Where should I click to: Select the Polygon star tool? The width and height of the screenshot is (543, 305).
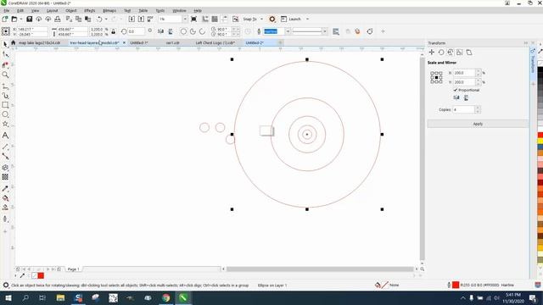[x=5, y=124]
